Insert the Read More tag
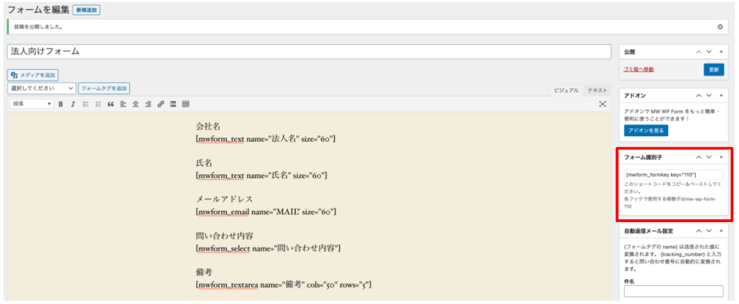 coord(173,104)
